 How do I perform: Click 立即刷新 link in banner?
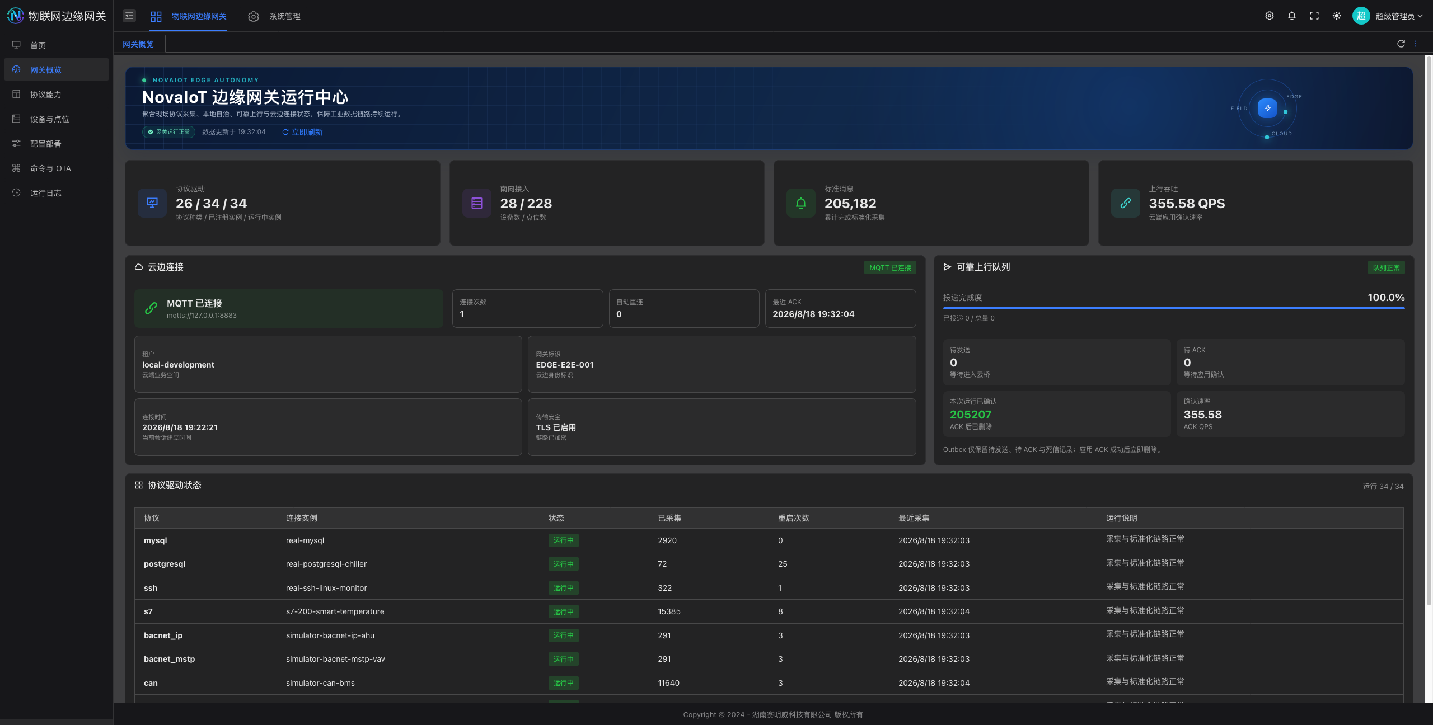tap(302, 132)
